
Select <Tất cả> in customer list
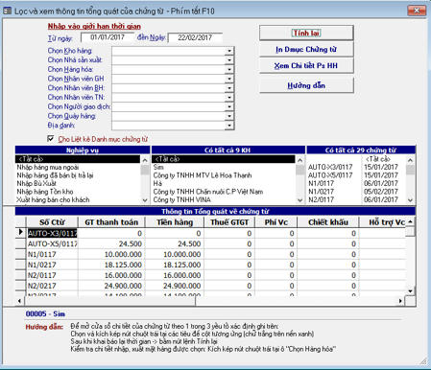(224, 159)
